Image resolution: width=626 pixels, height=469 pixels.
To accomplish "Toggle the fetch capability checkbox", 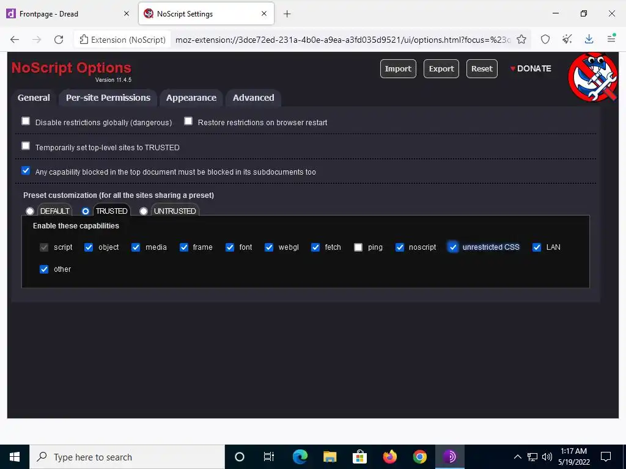I will point(315,248).
